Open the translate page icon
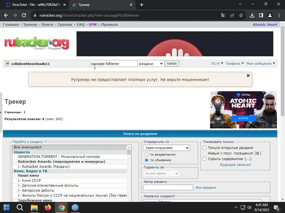This screenshot has width=285, height=213. click(x=223, y=16)
